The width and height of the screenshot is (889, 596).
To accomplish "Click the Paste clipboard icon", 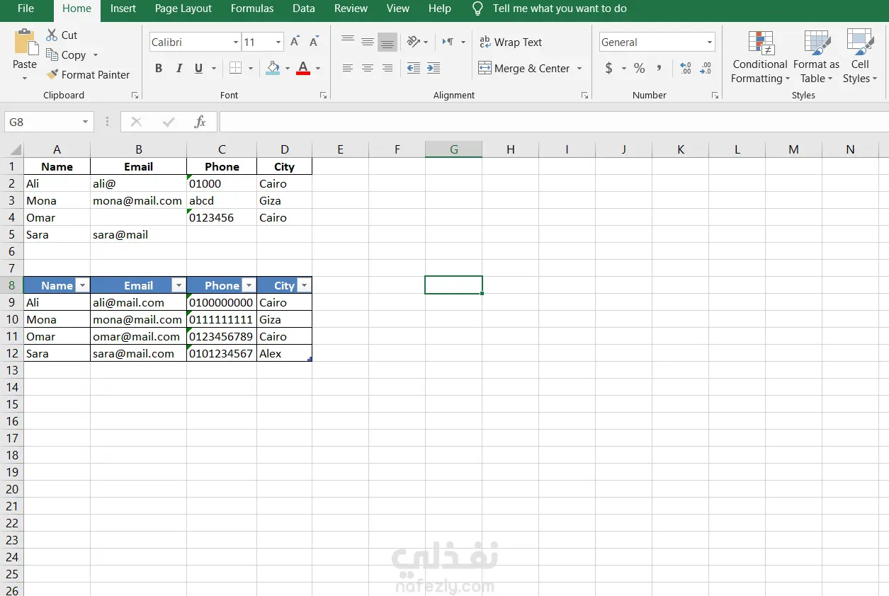I will (x=25, y=42).
